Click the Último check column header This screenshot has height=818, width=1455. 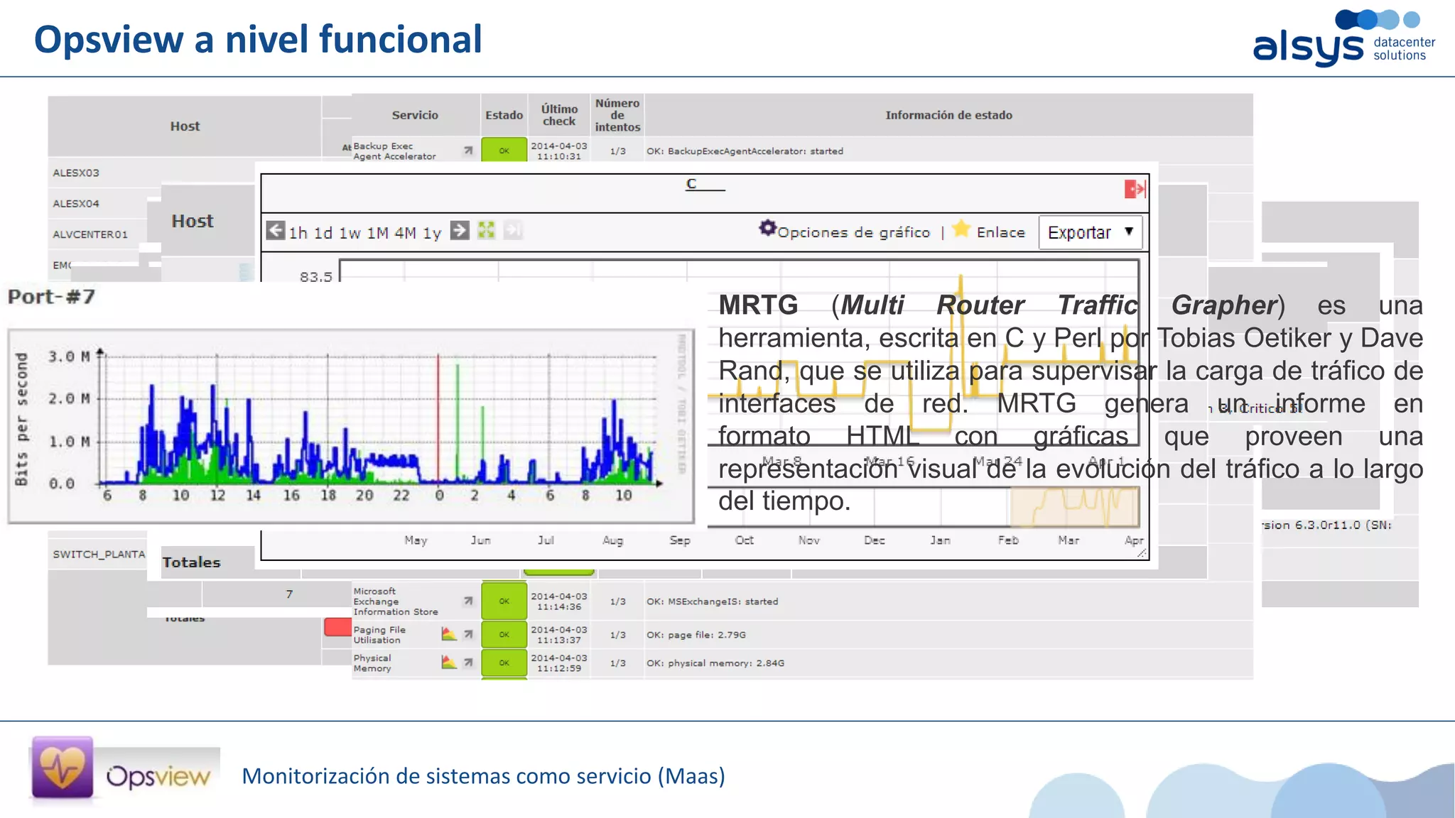click(x=559, y=115)
